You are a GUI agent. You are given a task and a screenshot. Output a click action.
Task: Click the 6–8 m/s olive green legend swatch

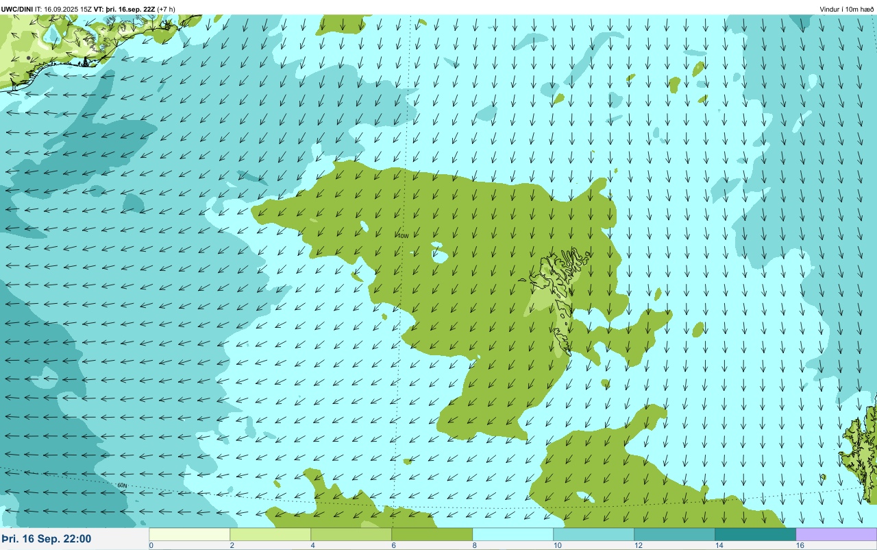click(432, 534)
